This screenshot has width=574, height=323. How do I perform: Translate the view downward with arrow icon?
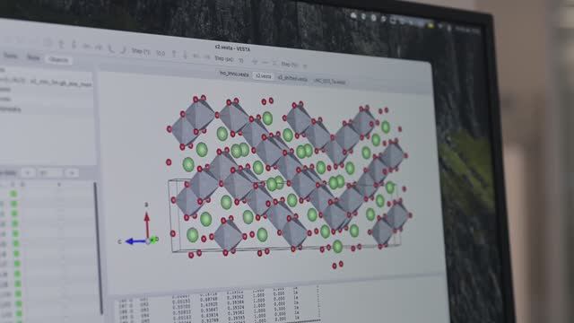click(x=185, y=55)
